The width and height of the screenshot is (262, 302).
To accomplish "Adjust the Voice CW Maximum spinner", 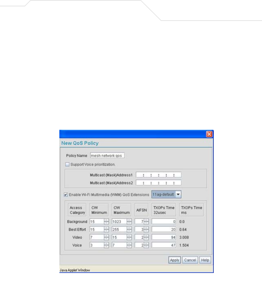I will pos(129,245).
